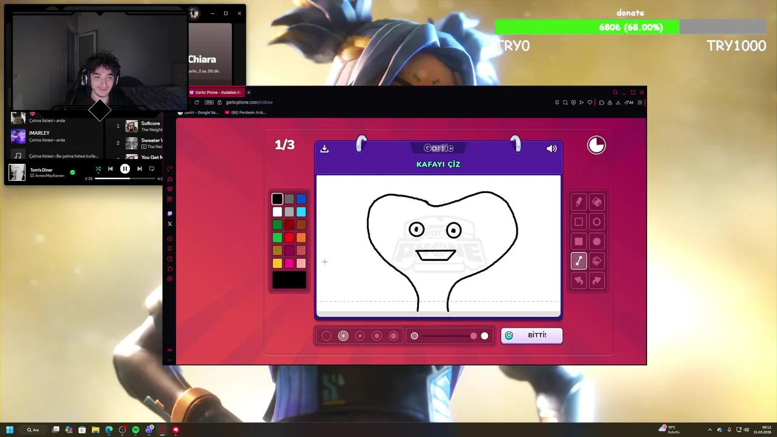Open Spotify from the taskbar
Viewport: 777px width, 437px height.
click(x=135, y=430)
